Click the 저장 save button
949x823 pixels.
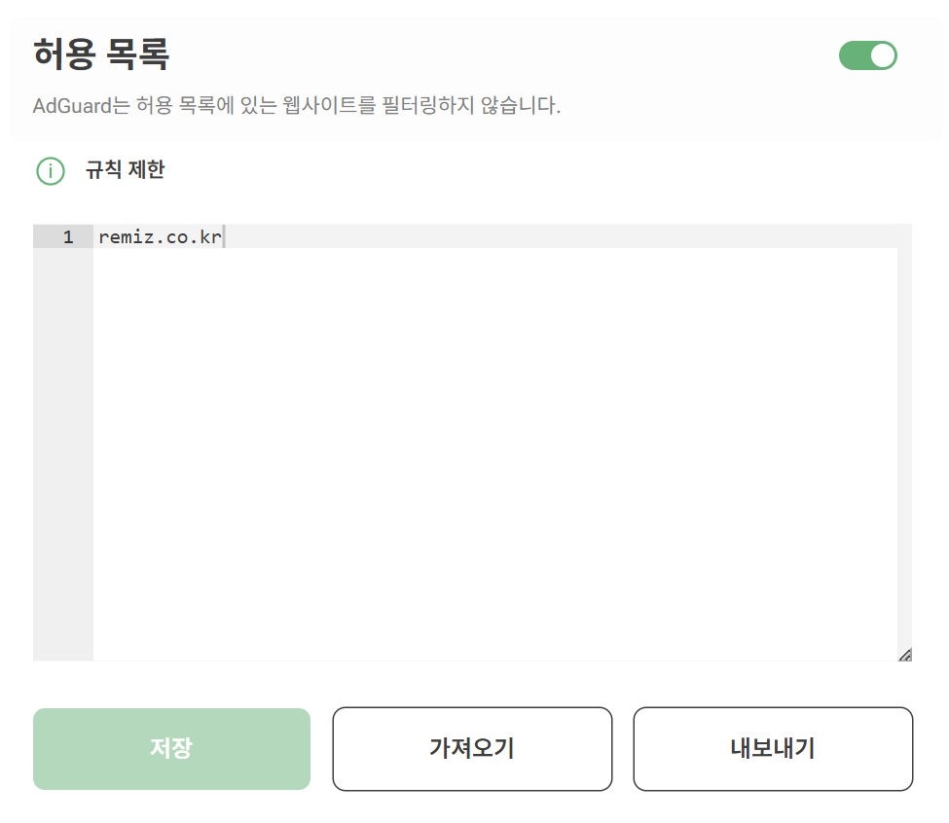(171, 749)
